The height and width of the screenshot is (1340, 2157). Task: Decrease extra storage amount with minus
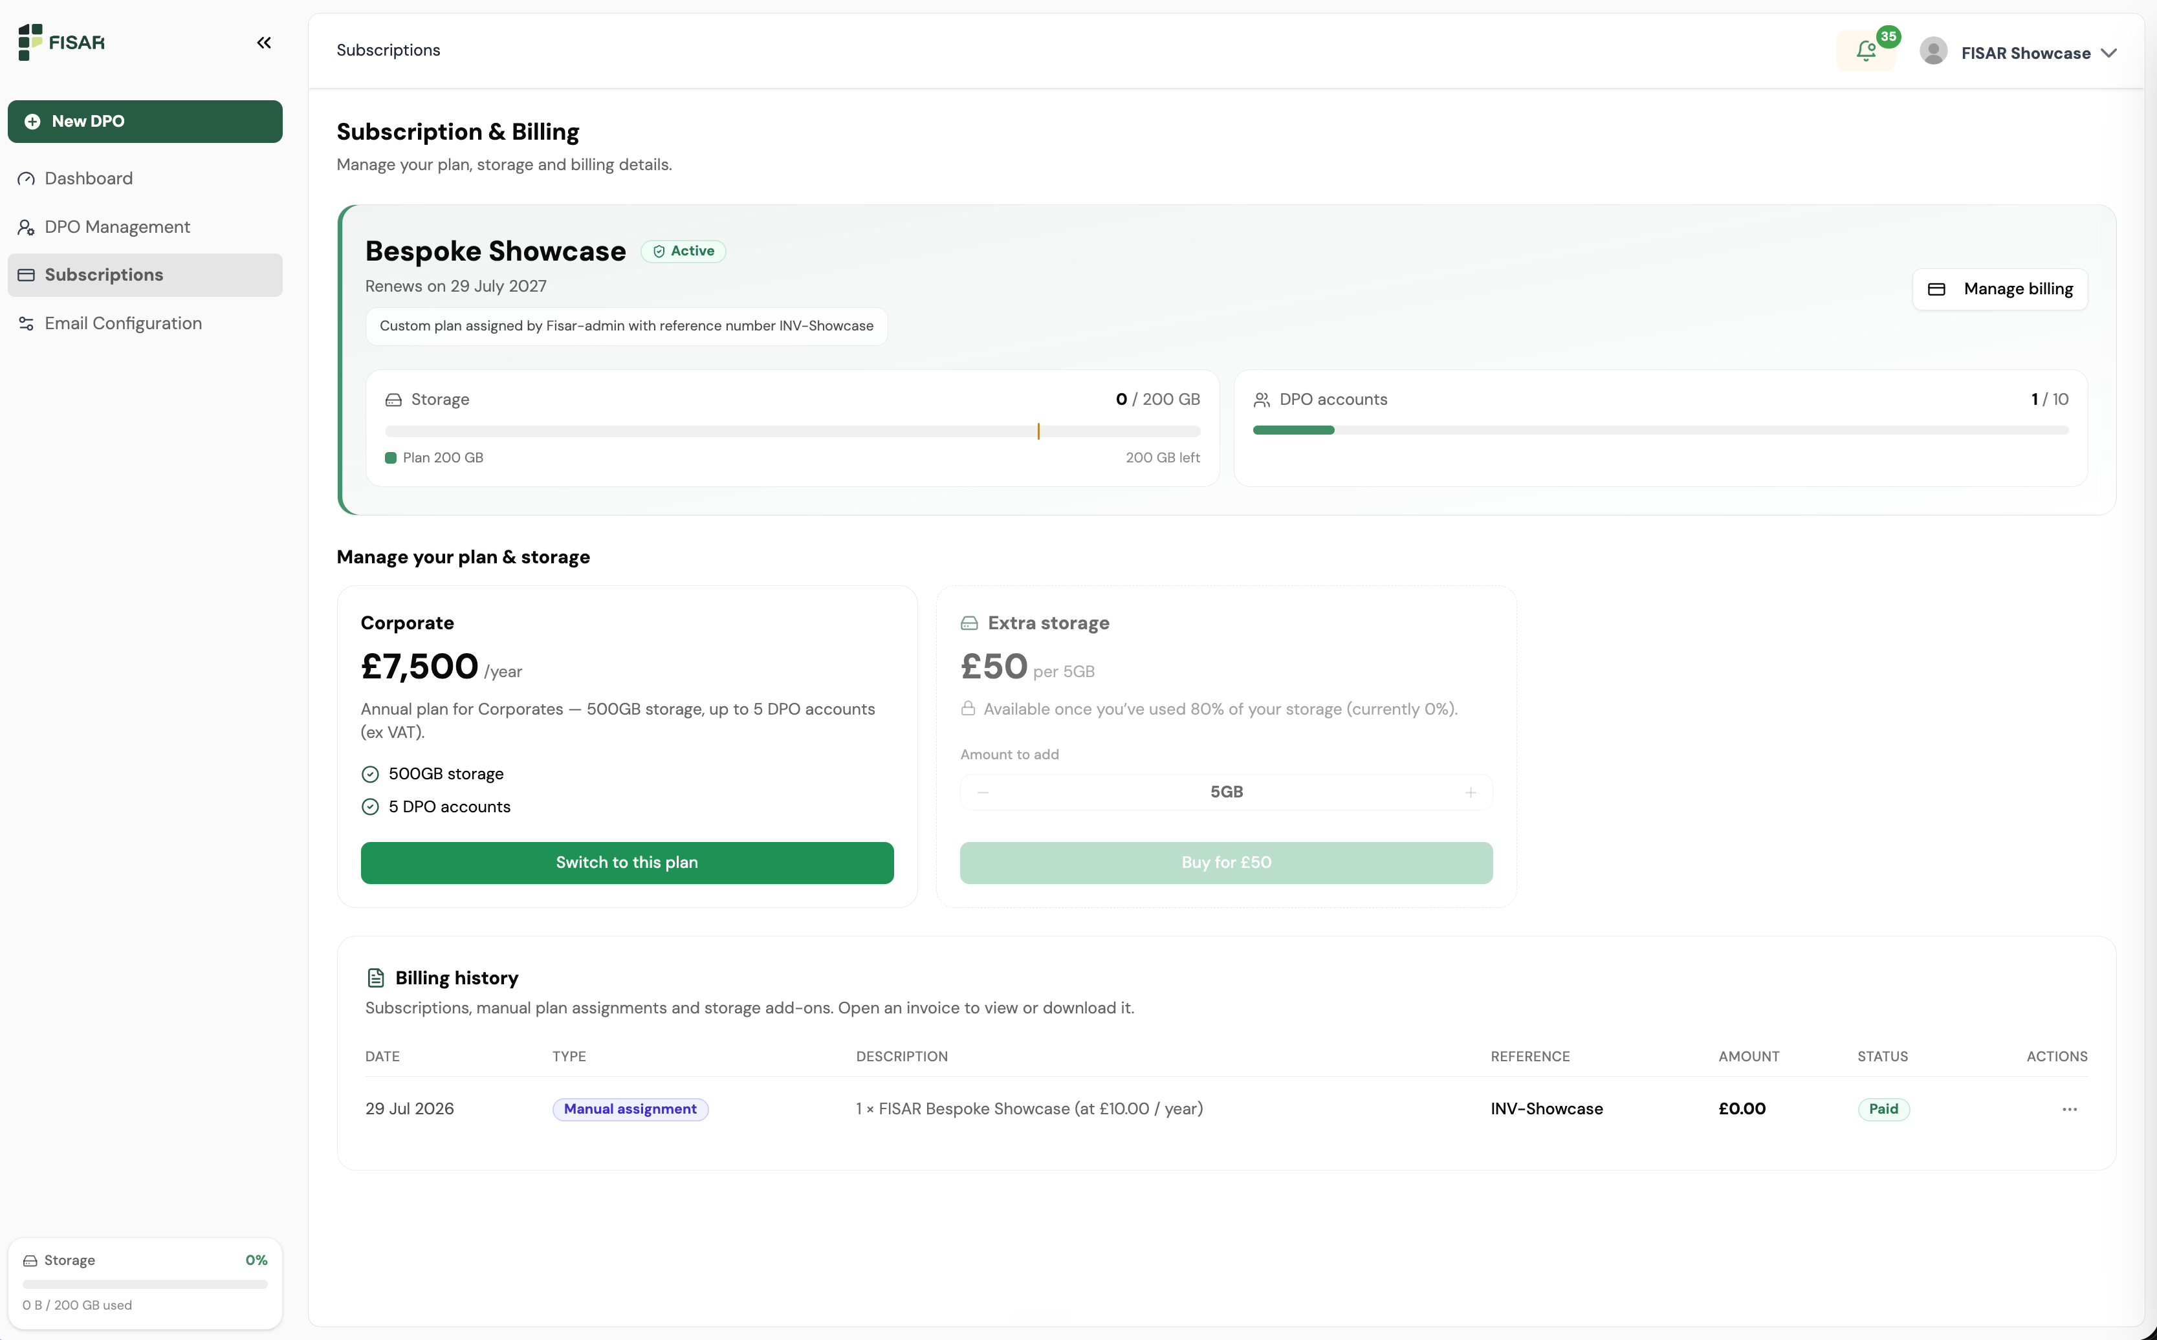[982, 792]
